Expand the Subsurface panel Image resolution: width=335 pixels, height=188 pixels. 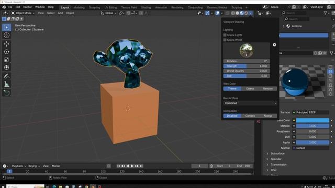(277, 154)
